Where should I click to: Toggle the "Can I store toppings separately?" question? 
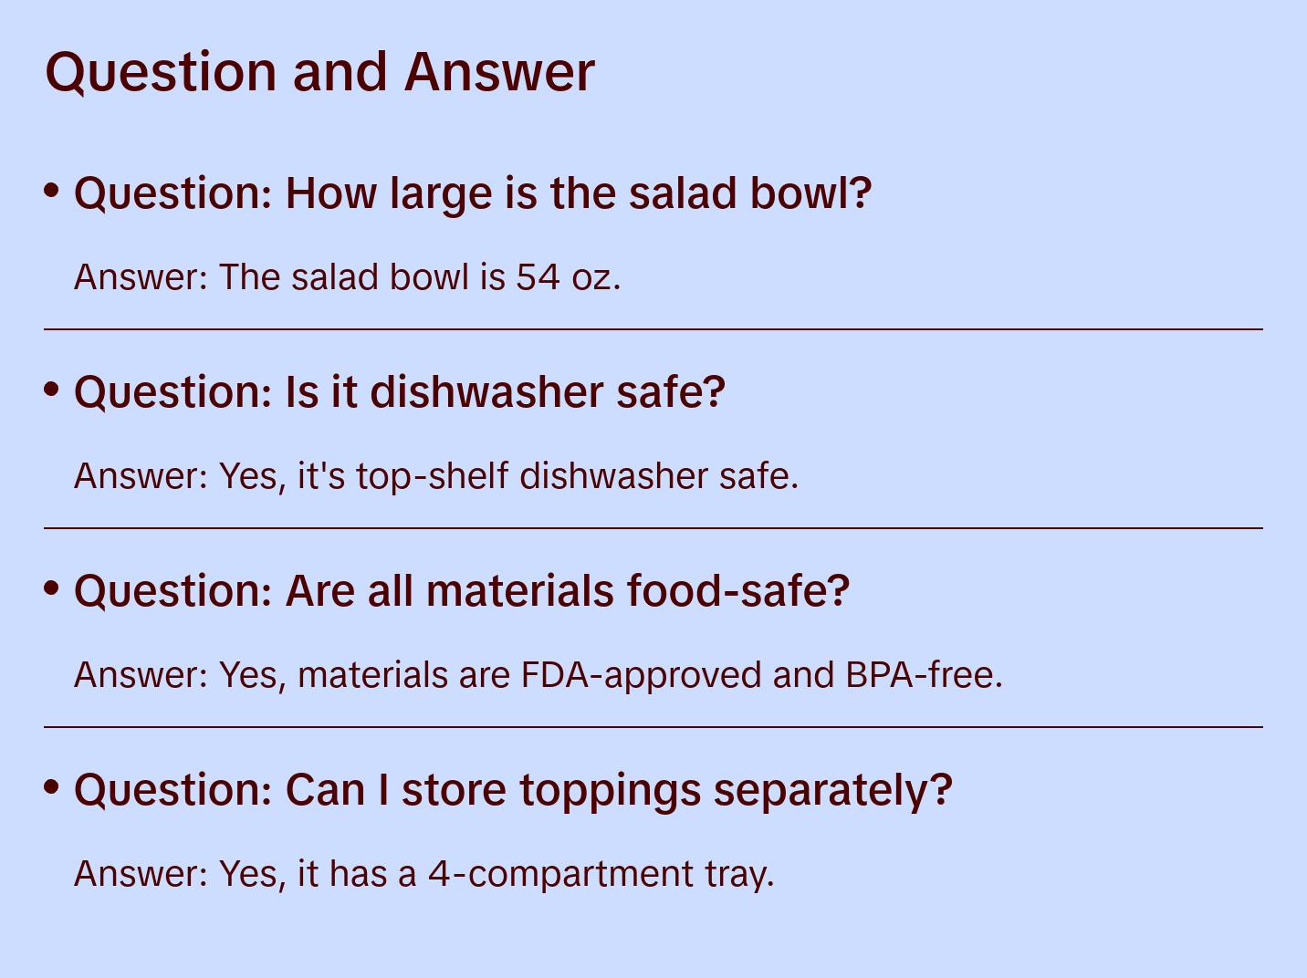pos(513,790)
